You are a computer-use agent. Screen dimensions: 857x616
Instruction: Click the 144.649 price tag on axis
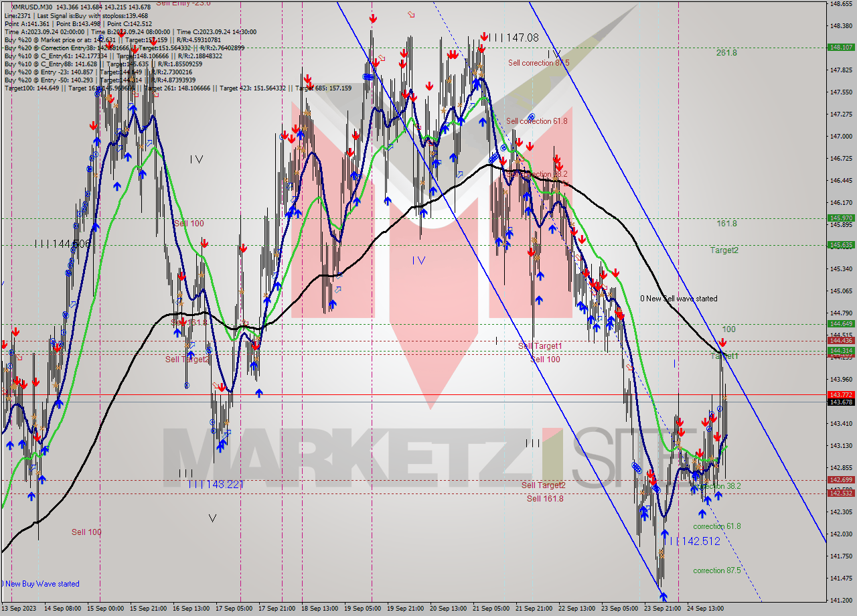point(841,324)
